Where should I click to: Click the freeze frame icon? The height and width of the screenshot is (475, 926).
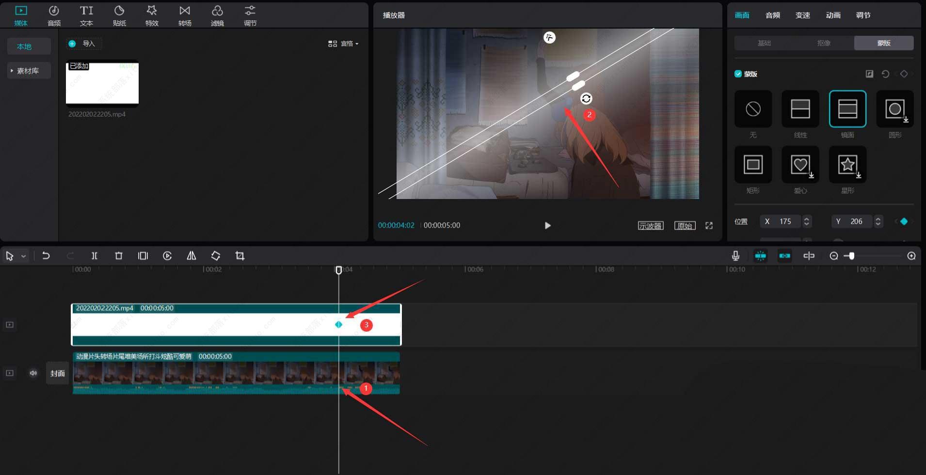pyautogui.click(x=143, y=256)
